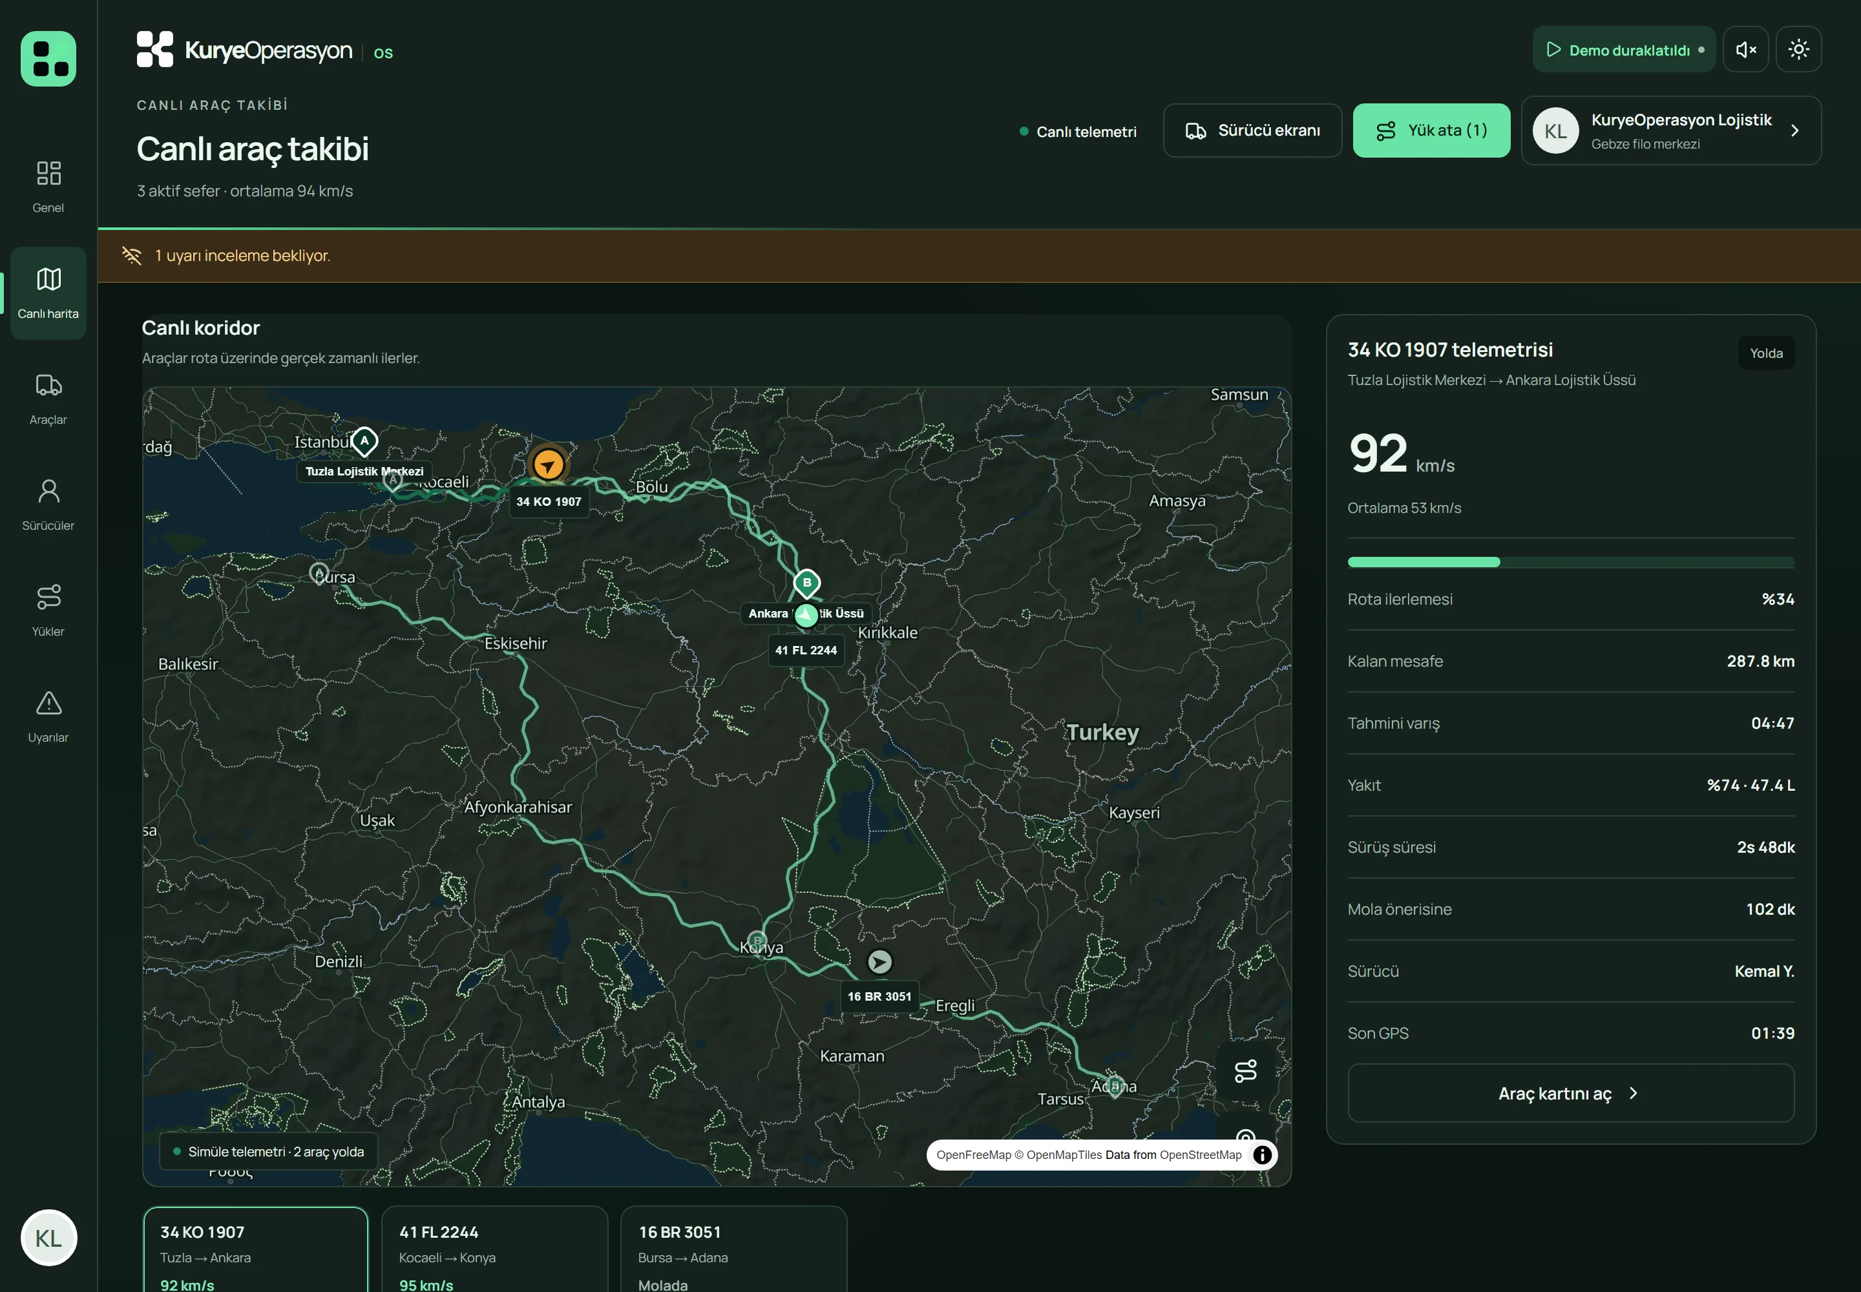
Task: Click the Yolda status badge
Action: click(1766, 353)
